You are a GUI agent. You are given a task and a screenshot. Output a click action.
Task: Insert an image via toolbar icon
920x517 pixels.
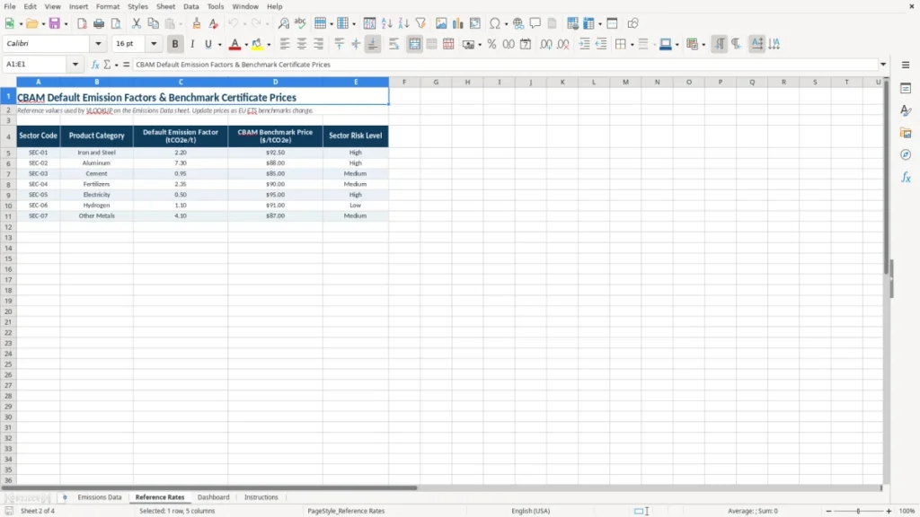pos(441,23)
